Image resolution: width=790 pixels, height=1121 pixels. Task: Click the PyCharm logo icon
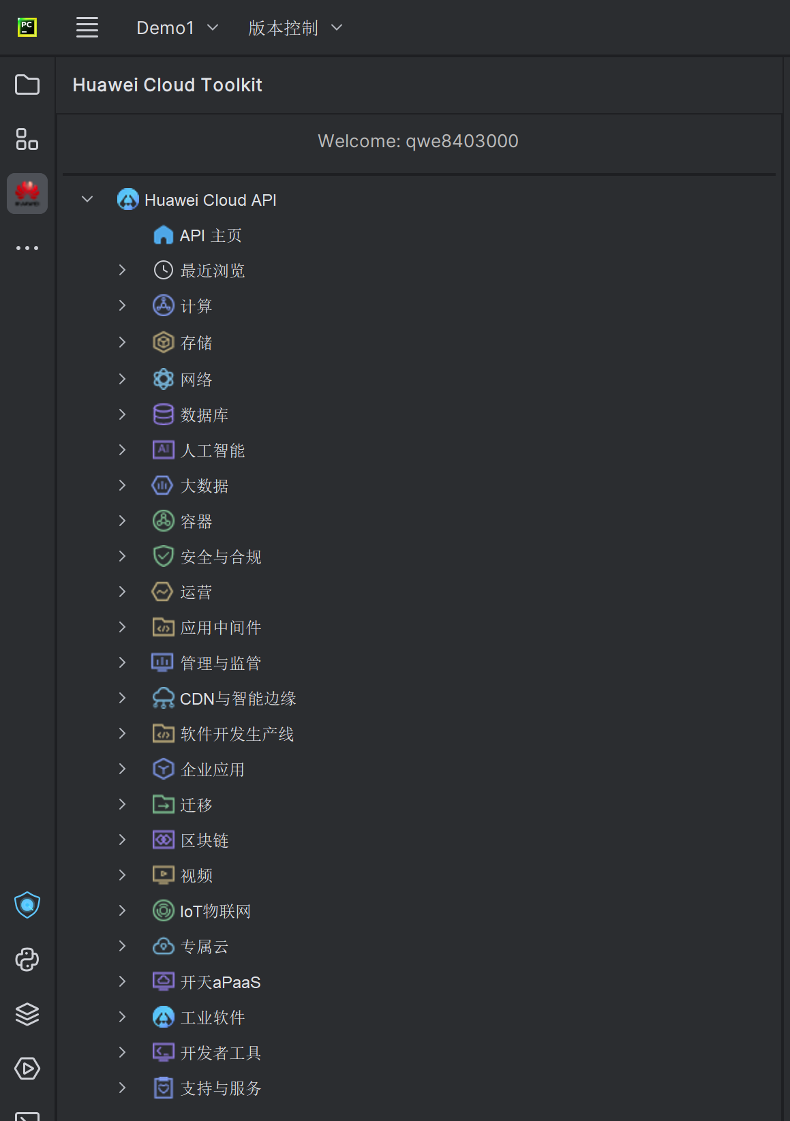click(27, 28)
